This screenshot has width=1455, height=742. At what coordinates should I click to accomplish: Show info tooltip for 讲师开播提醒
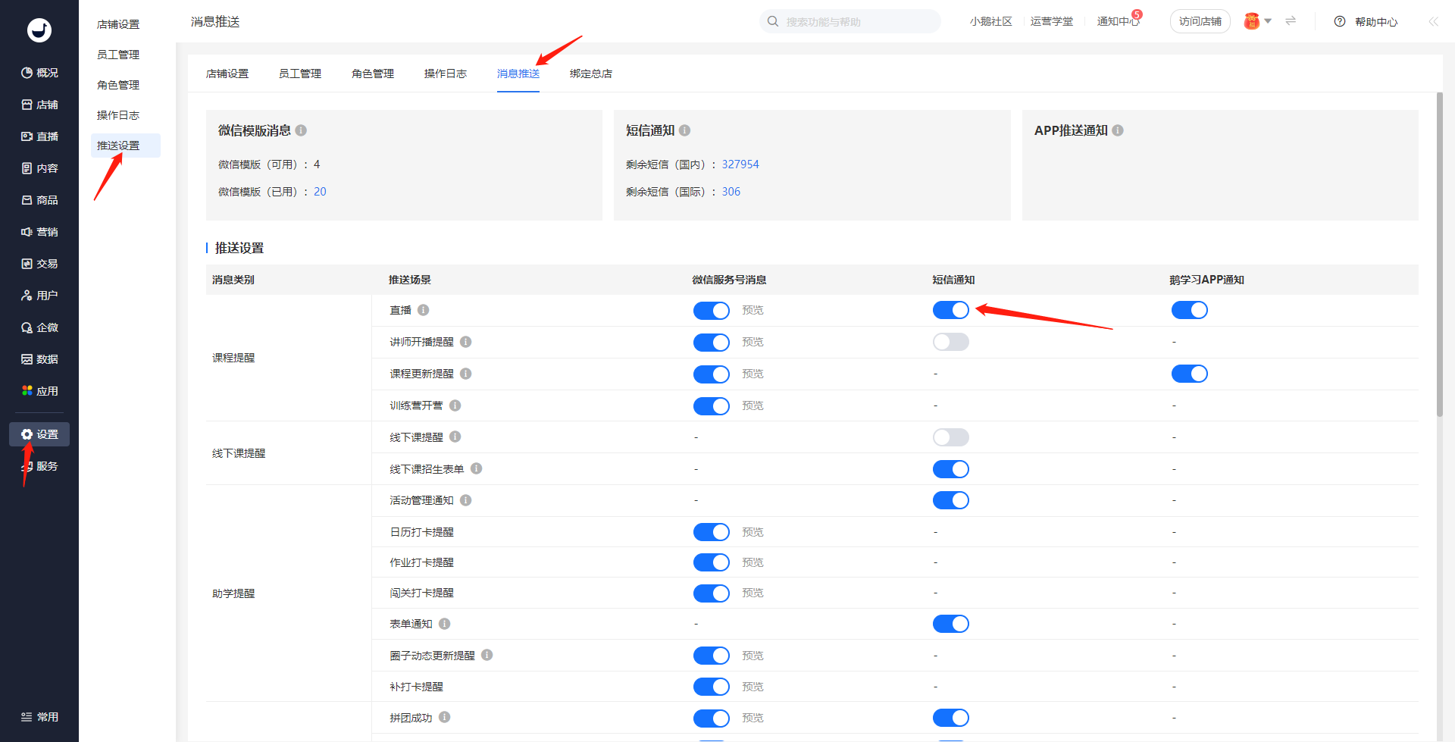click(x=466, y=342)
